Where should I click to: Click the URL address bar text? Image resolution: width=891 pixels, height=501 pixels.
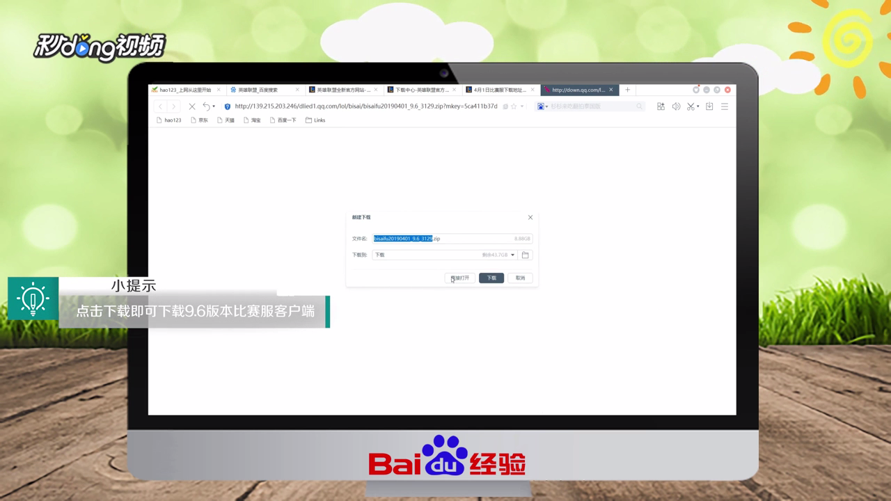(366, 106)
